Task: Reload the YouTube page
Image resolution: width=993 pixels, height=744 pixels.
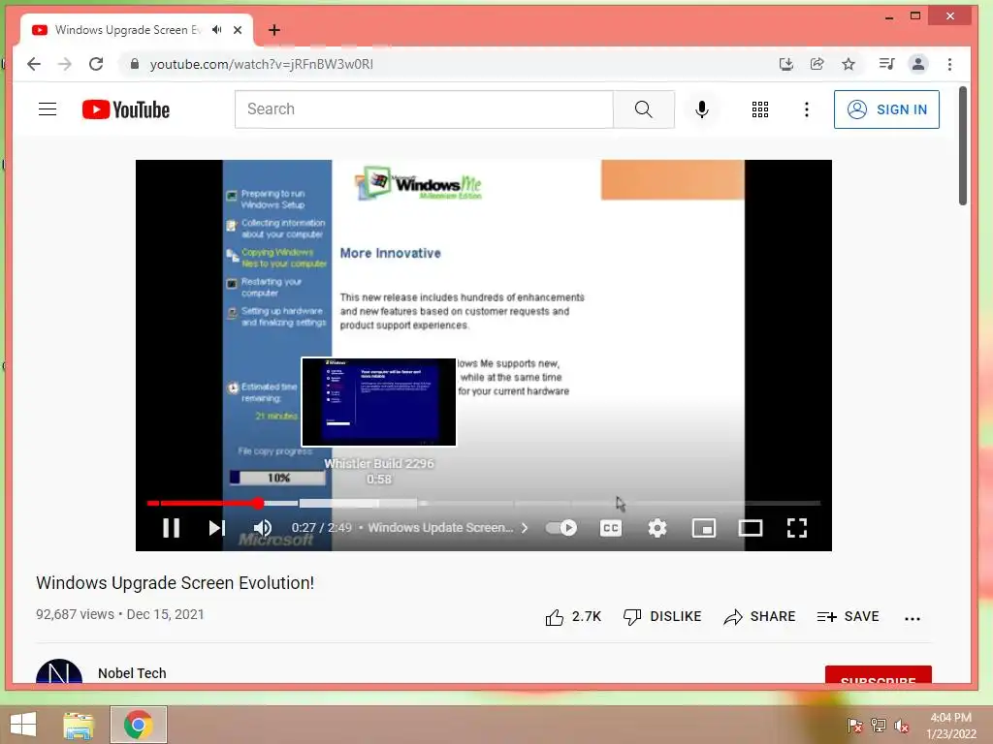Action: (96, 64)
